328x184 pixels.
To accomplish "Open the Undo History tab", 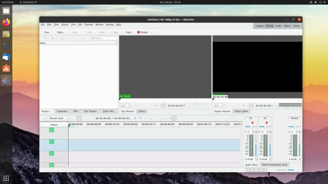I will point(109,111).
